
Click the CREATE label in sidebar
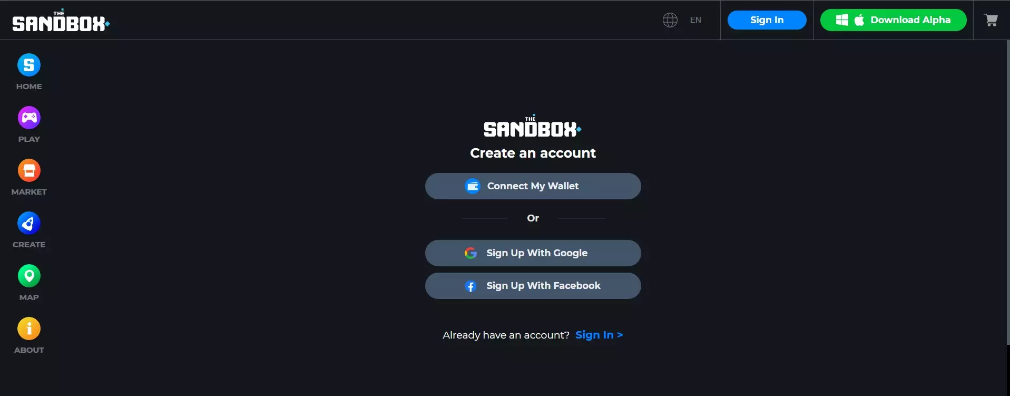pos(29,245)
